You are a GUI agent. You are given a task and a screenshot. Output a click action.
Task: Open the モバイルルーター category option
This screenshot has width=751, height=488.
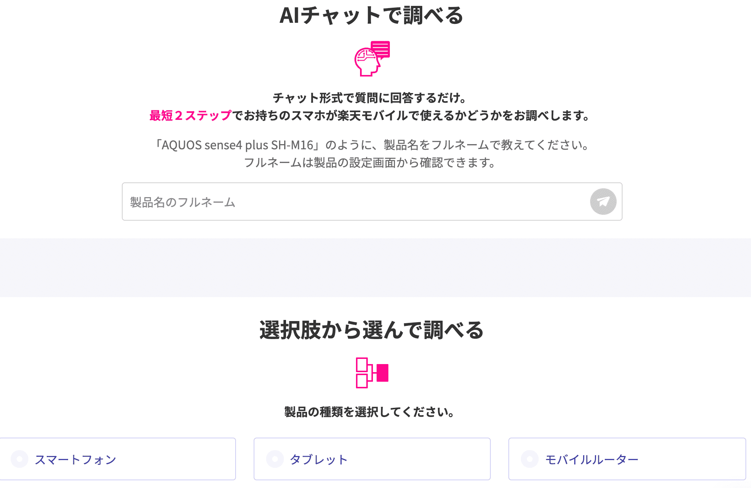(626, 459)
